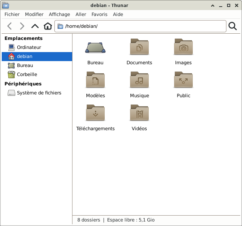Click the Modèles folder name label
This screenshot has height=226, width=242.
pyautogui.click(x=95, y=95)
